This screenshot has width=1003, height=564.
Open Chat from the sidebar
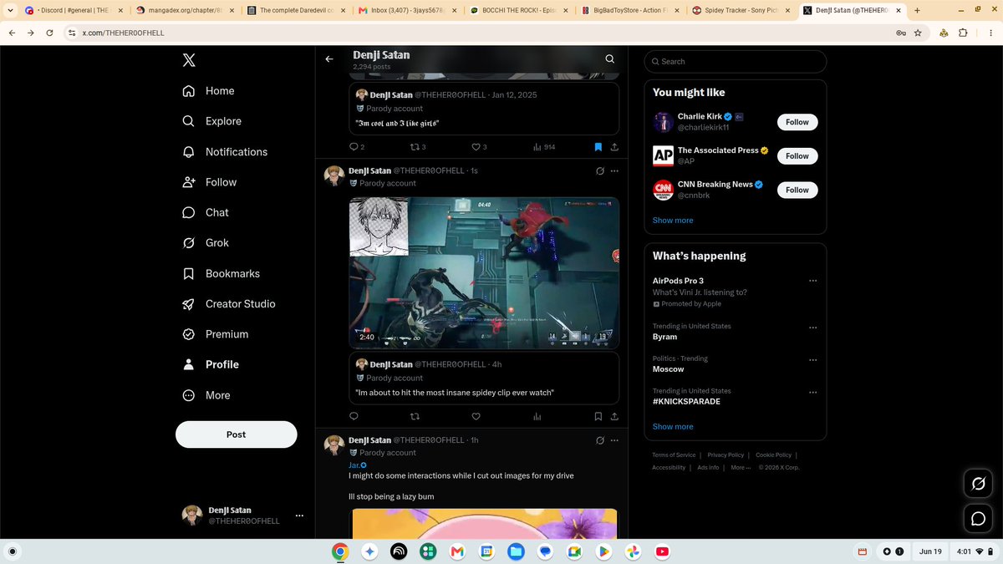(205, 212)
